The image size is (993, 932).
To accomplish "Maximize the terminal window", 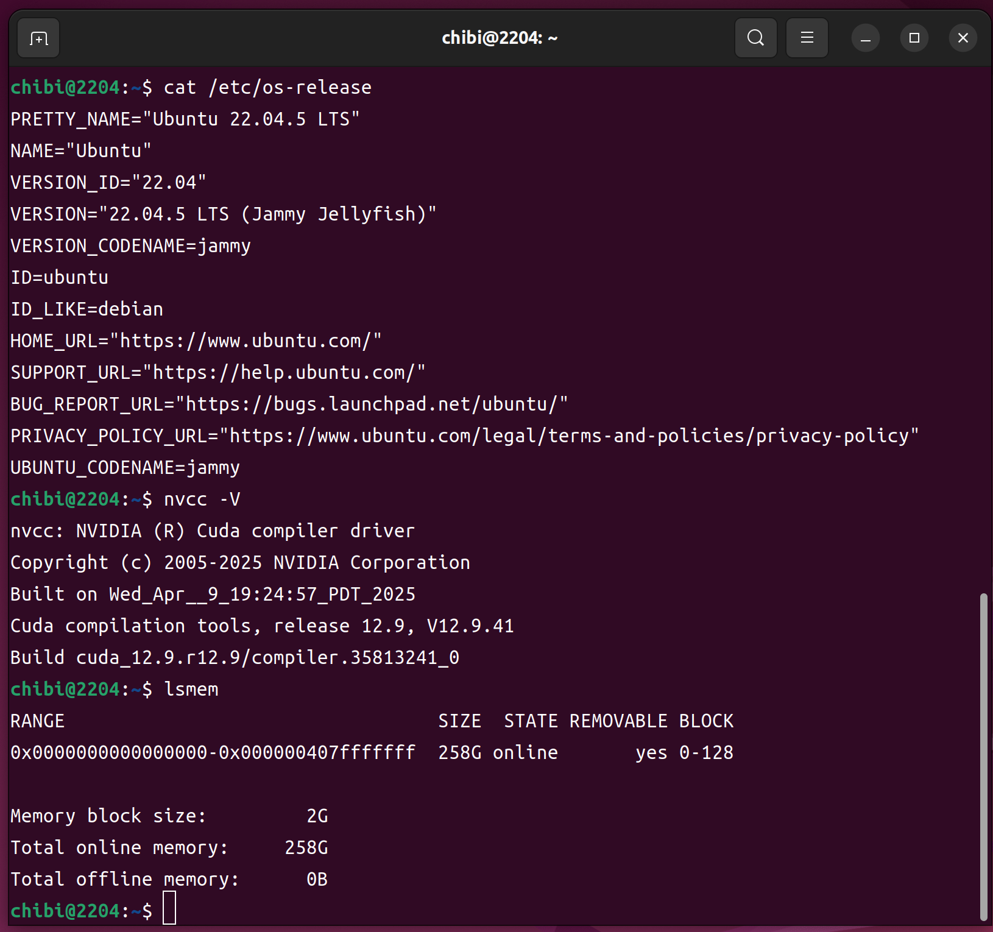I will [914, 38].
